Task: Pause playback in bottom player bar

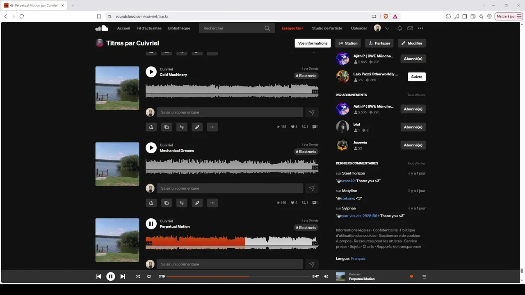Action: click(111, 277)
